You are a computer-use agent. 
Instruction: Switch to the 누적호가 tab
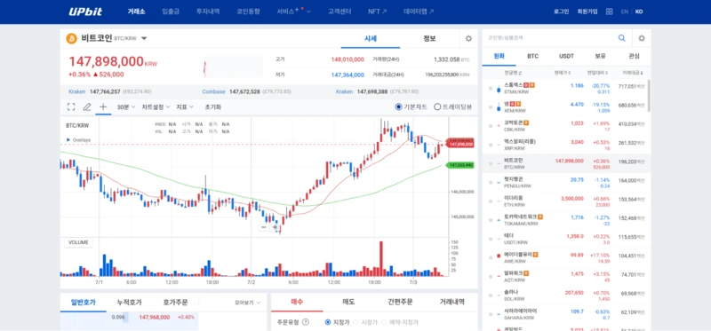click(x=129, y=303)
